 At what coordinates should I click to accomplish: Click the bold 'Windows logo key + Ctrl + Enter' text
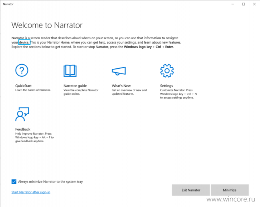pos(148,47)
